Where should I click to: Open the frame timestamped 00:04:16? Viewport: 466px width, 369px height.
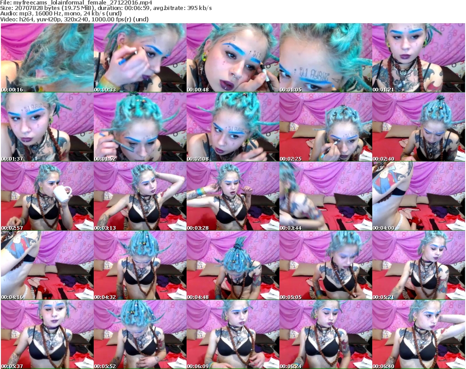pyautogui.click(x=47, y=265)
